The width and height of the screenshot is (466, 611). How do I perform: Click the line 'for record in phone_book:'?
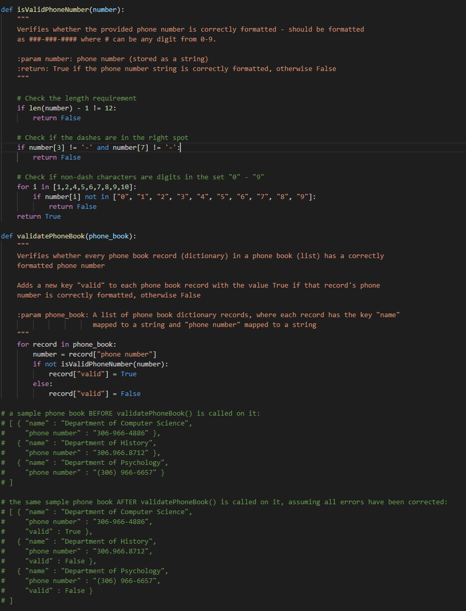[x=67, y=345]
